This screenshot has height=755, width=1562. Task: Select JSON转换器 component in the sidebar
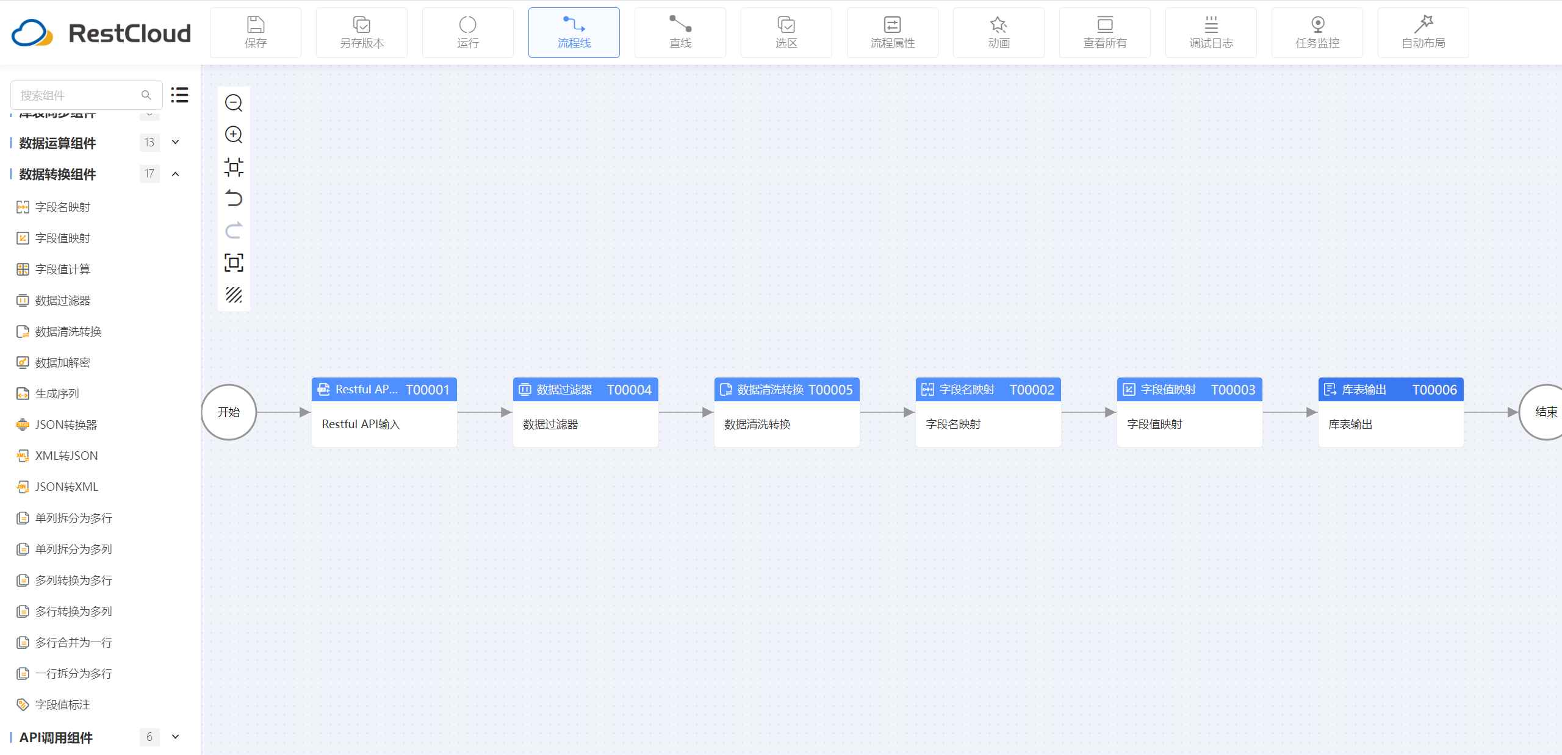coord(66,424)
